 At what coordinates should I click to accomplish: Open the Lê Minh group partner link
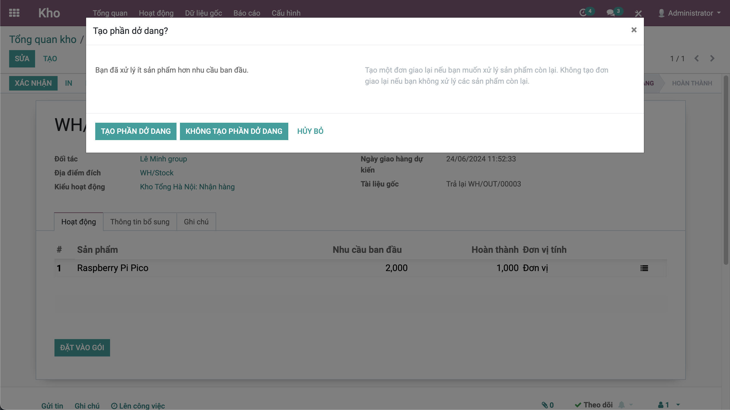163,159
